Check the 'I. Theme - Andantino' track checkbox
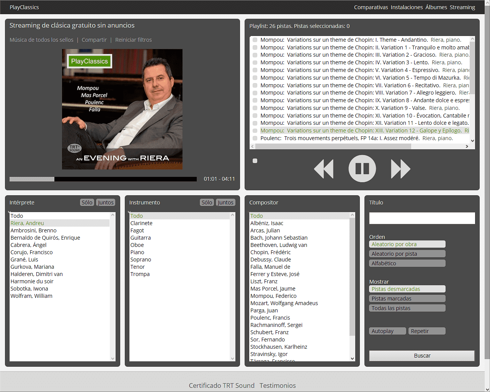490x392 pixels. point(255,40)
